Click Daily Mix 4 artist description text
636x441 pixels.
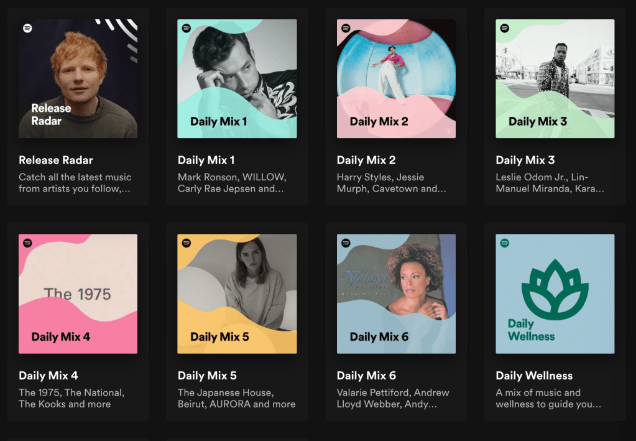pos(71,398)
